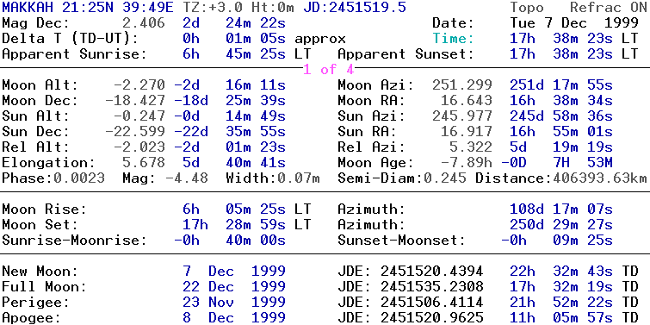Select Rel Alt value -2.023
The image size is (650, 325).
coord(139,147)
